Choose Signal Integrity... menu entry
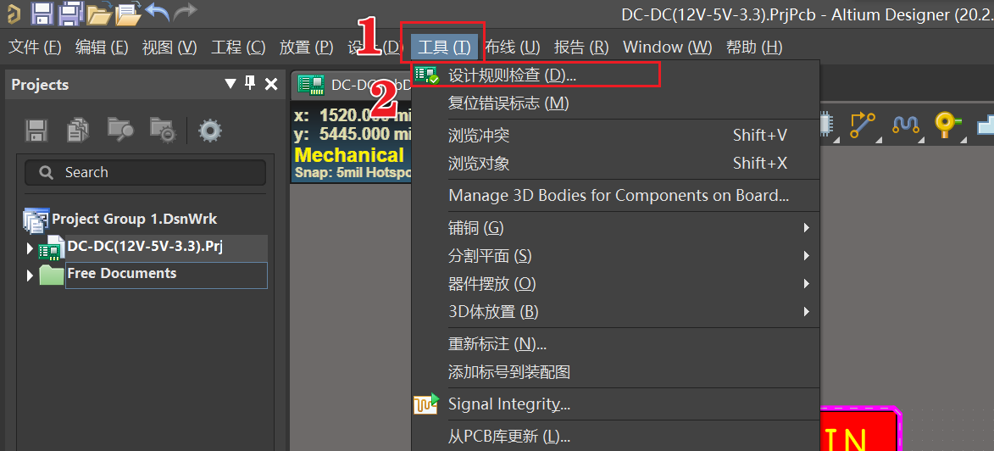This screenshot has width=994, height=451. click(615, 404)
